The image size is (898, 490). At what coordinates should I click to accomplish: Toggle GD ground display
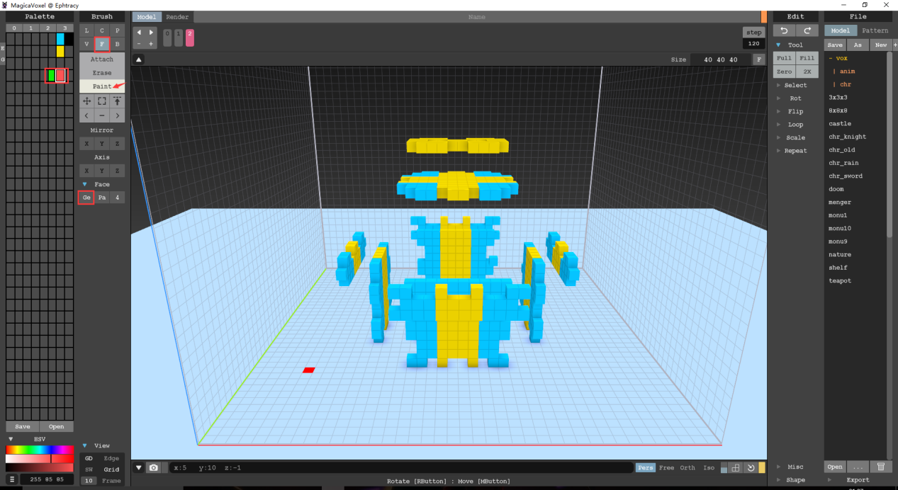tap(89, 458)
